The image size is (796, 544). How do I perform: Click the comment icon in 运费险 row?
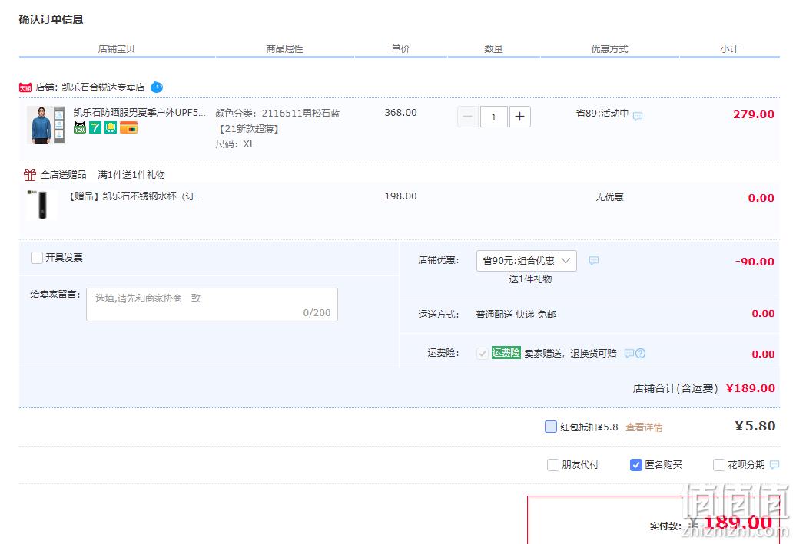(x=629, y=354)
